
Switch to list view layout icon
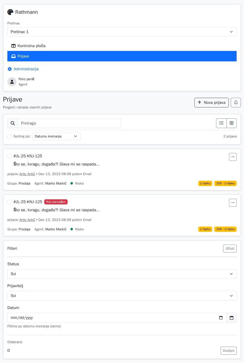tap(221, 123)
